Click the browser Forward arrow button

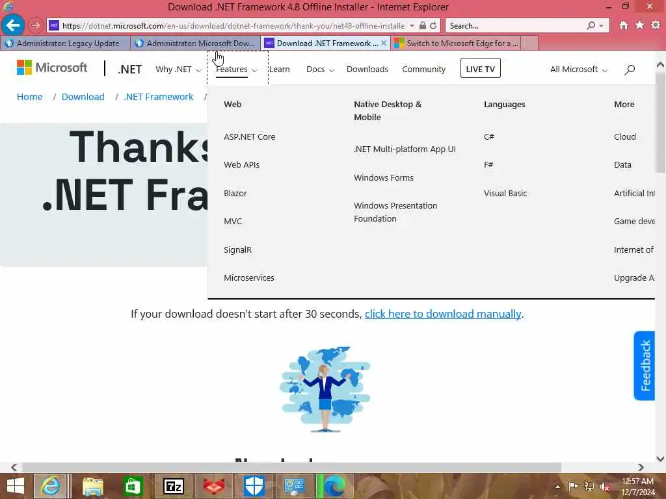coord(36,25)
